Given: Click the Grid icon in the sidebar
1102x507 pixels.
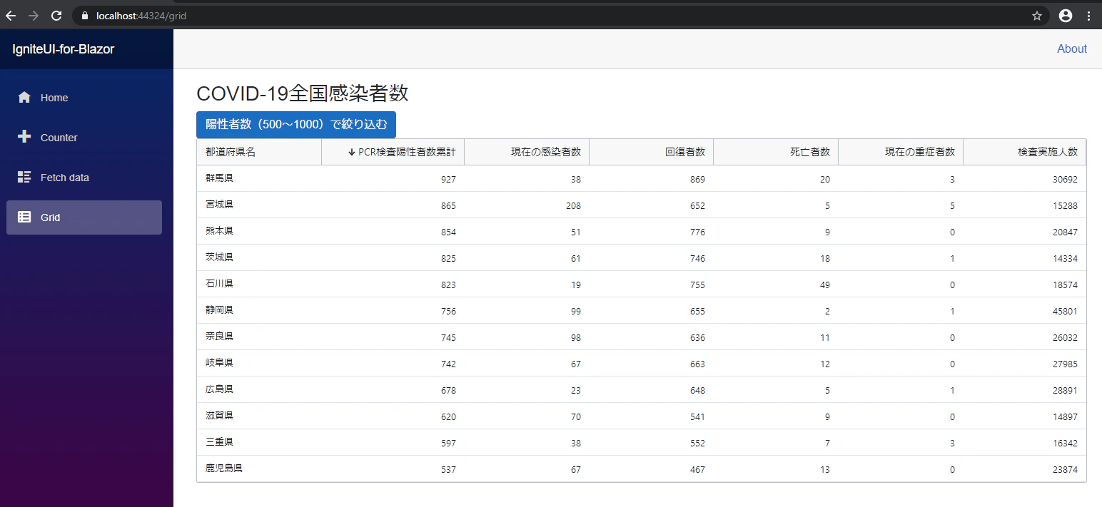Looking at the screenshot, I should (x=26, y=217).
